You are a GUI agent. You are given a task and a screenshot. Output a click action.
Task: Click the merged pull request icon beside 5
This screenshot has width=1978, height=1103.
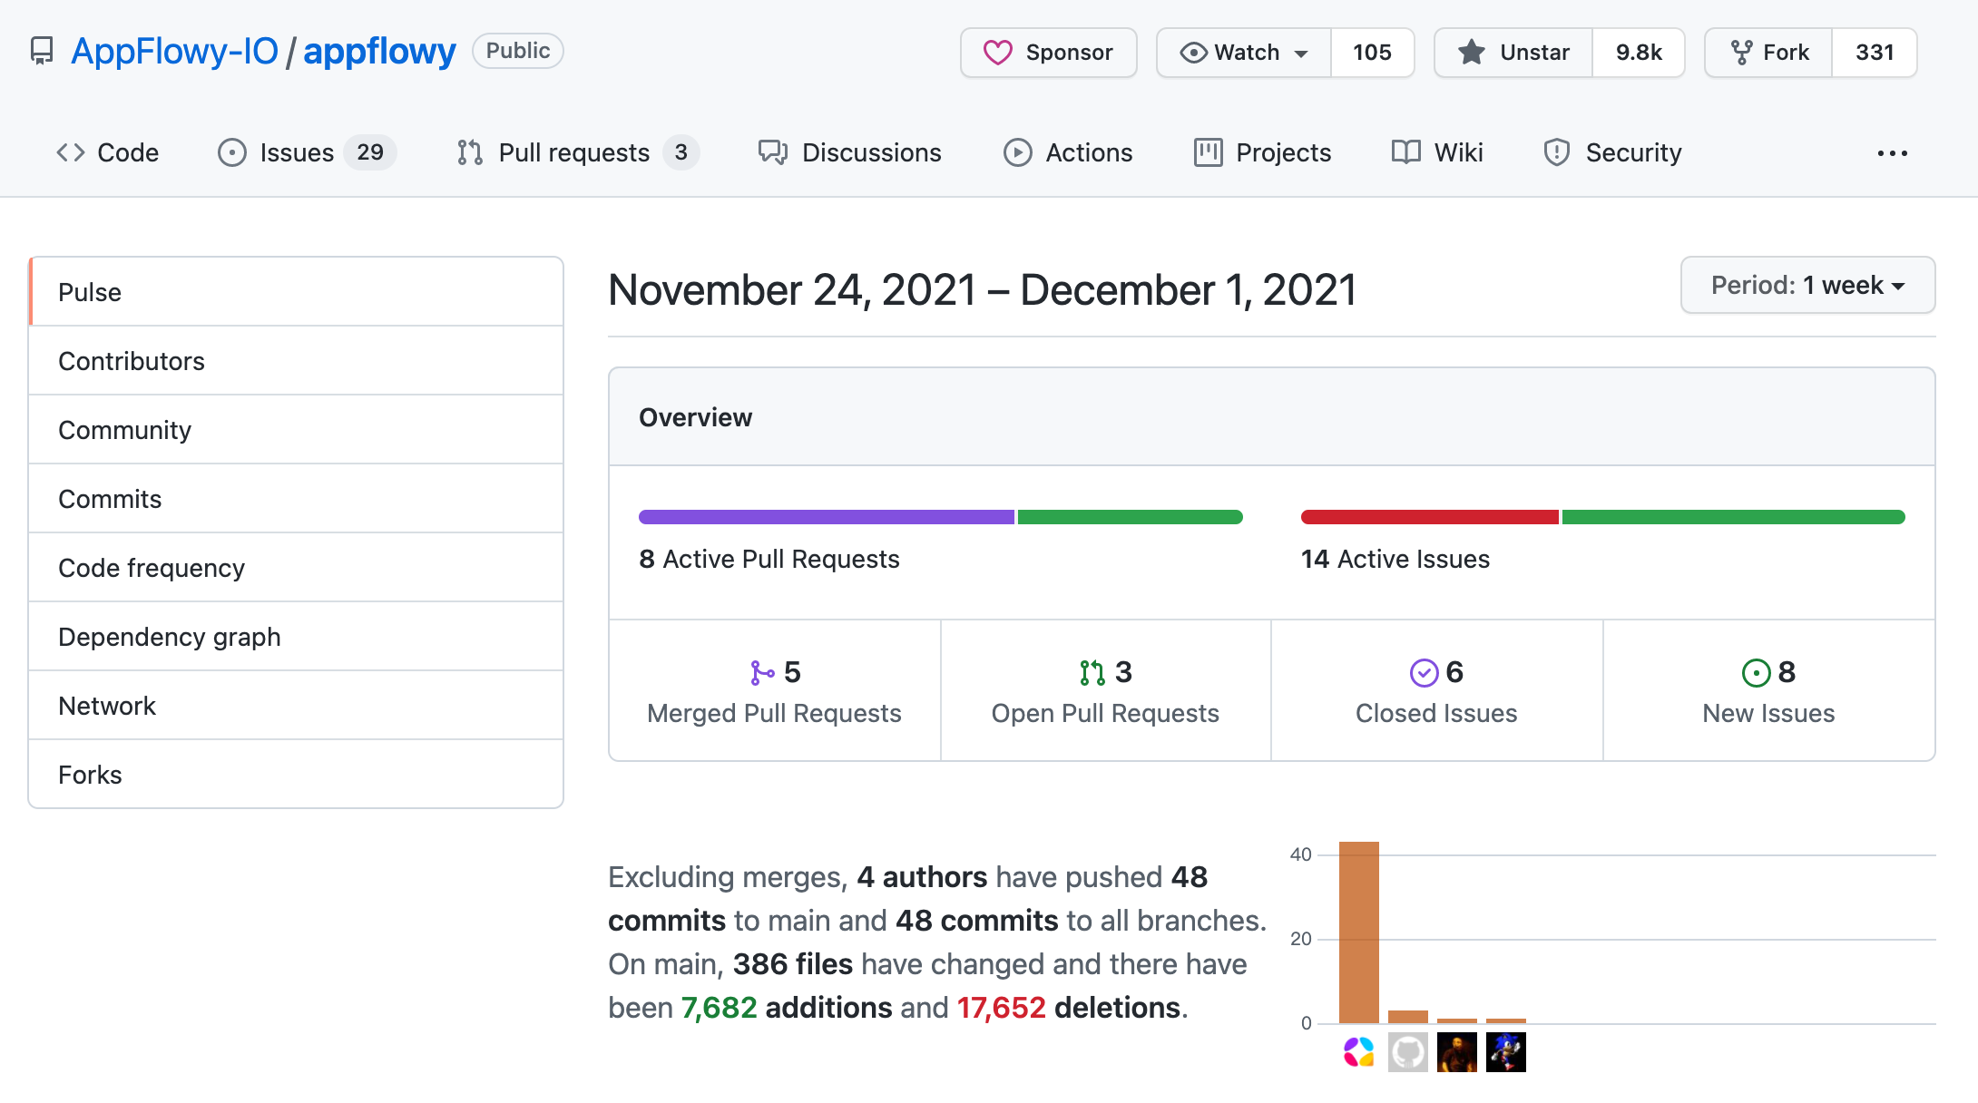click(762, 672)
